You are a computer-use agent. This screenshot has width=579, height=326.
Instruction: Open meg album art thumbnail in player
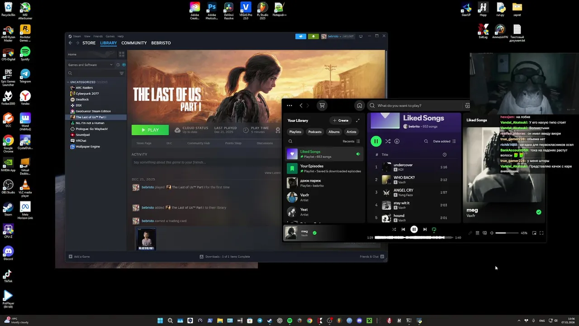pyautogui.click(x=291, y=233)
